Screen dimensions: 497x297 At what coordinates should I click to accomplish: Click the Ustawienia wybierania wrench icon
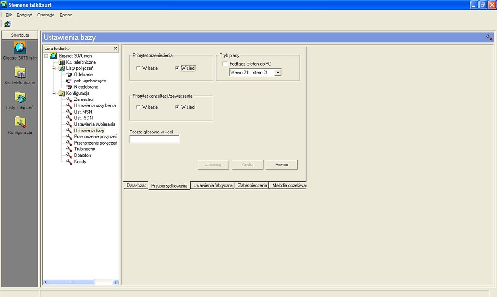coord(69,124)
